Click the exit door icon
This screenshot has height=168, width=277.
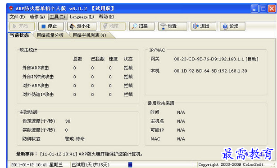(196, 26)
